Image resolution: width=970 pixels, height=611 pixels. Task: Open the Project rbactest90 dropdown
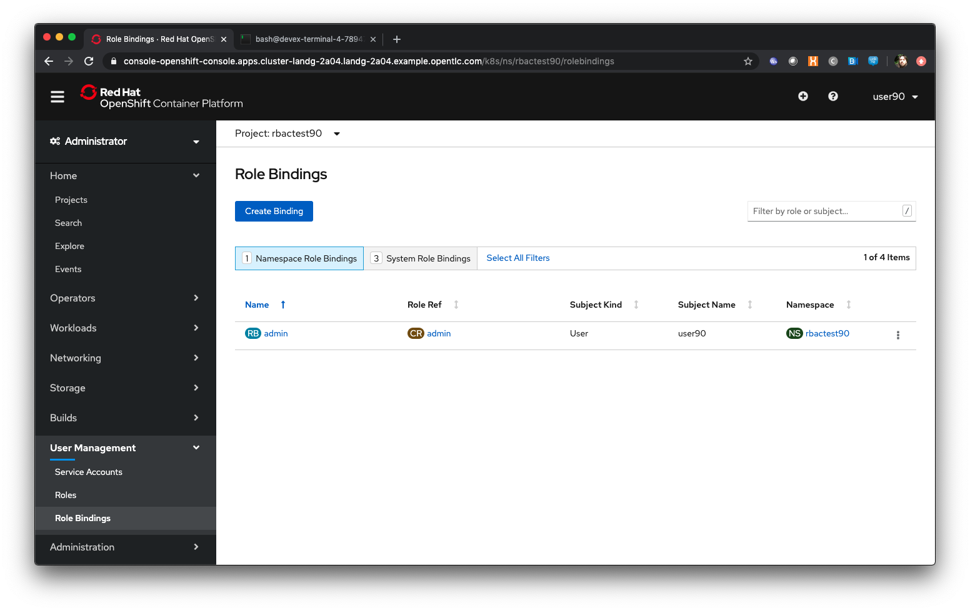[x=287, y=134]
